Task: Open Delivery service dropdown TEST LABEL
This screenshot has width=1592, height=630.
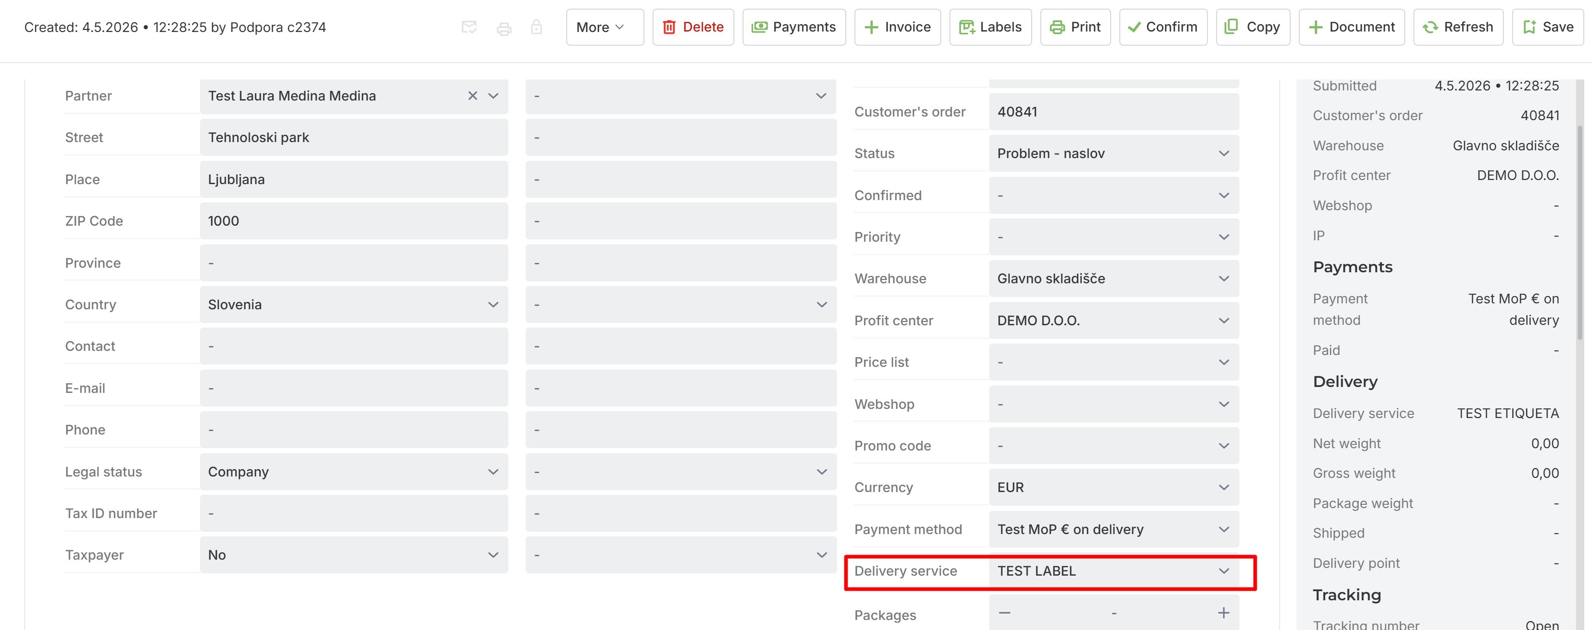Action: click(1114, 571)
